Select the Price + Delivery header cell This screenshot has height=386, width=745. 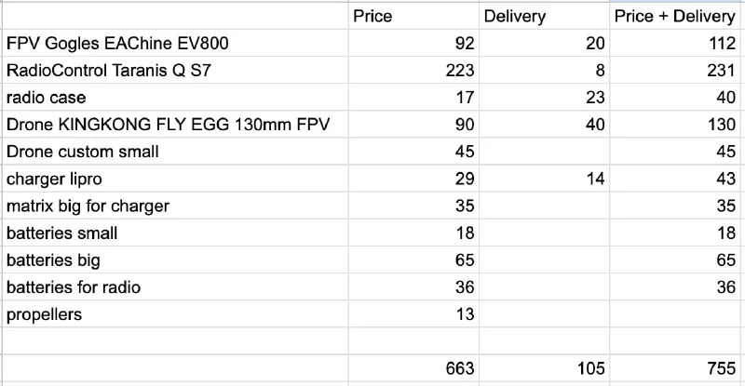point(677,17)
